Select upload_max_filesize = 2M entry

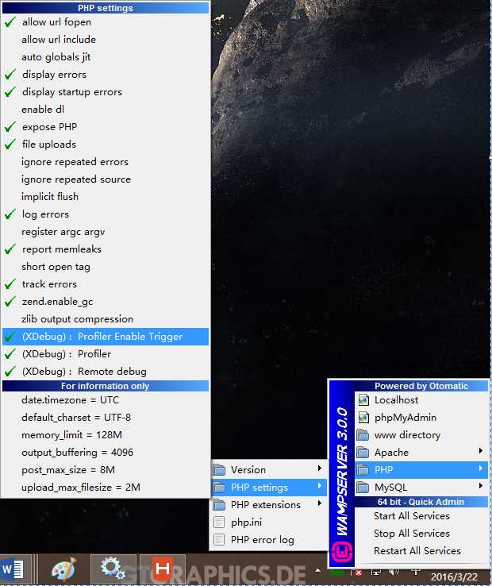pyautogui.click(x=106, y=488)
